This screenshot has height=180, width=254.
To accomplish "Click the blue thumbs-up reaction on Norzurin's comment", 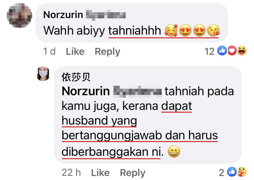I will click(222, 51).
